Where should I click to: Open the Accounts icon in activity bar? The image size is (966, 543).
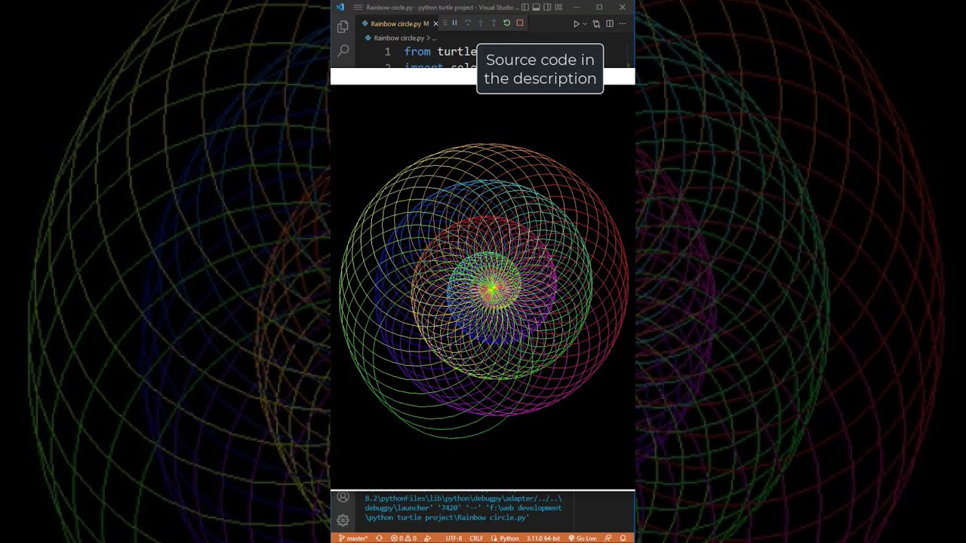coord(343,497)
